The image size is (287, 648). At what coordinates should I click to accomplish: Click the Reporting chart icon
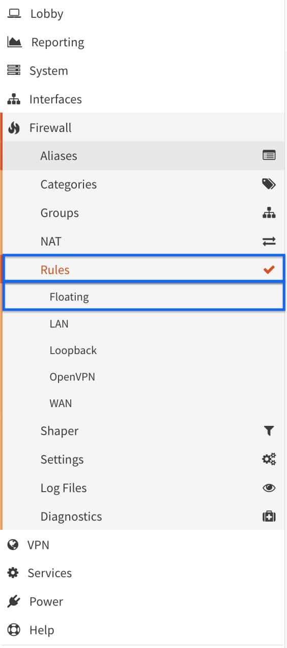14,42
